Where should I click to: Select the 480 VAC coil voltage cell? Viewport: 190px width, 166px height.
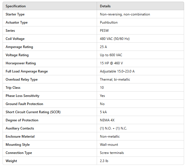[115, 39]
